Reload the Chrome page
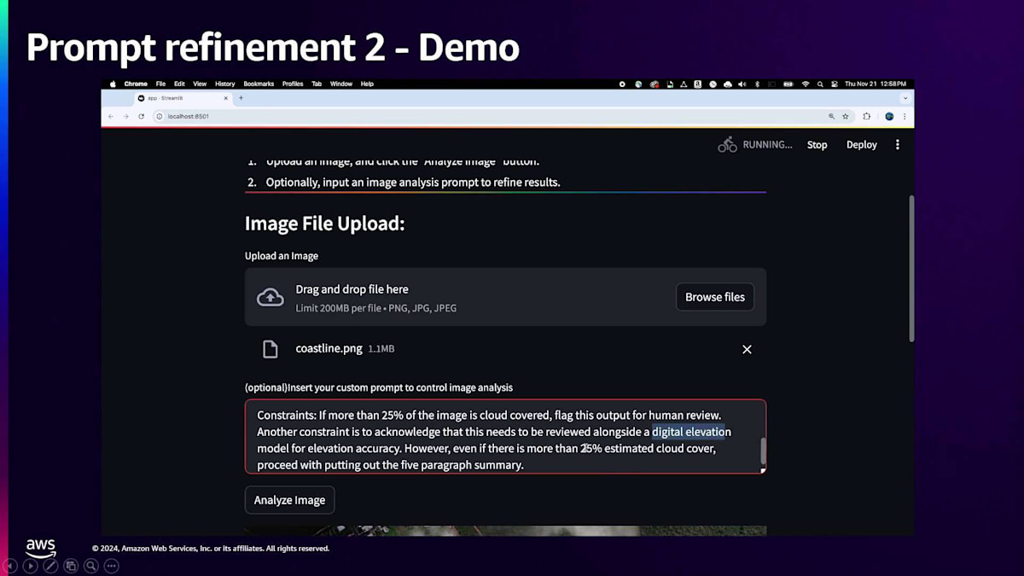 click(x=141, y=116)
